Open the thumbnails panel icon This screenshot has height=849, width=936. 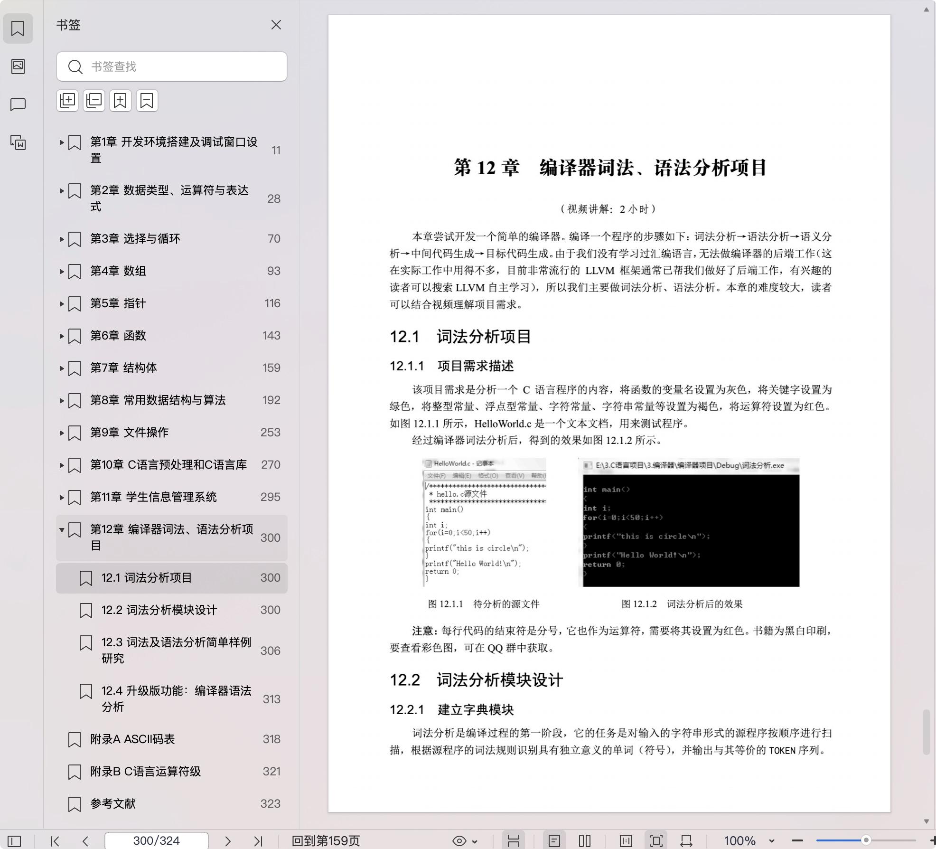(x=18, y=66)
